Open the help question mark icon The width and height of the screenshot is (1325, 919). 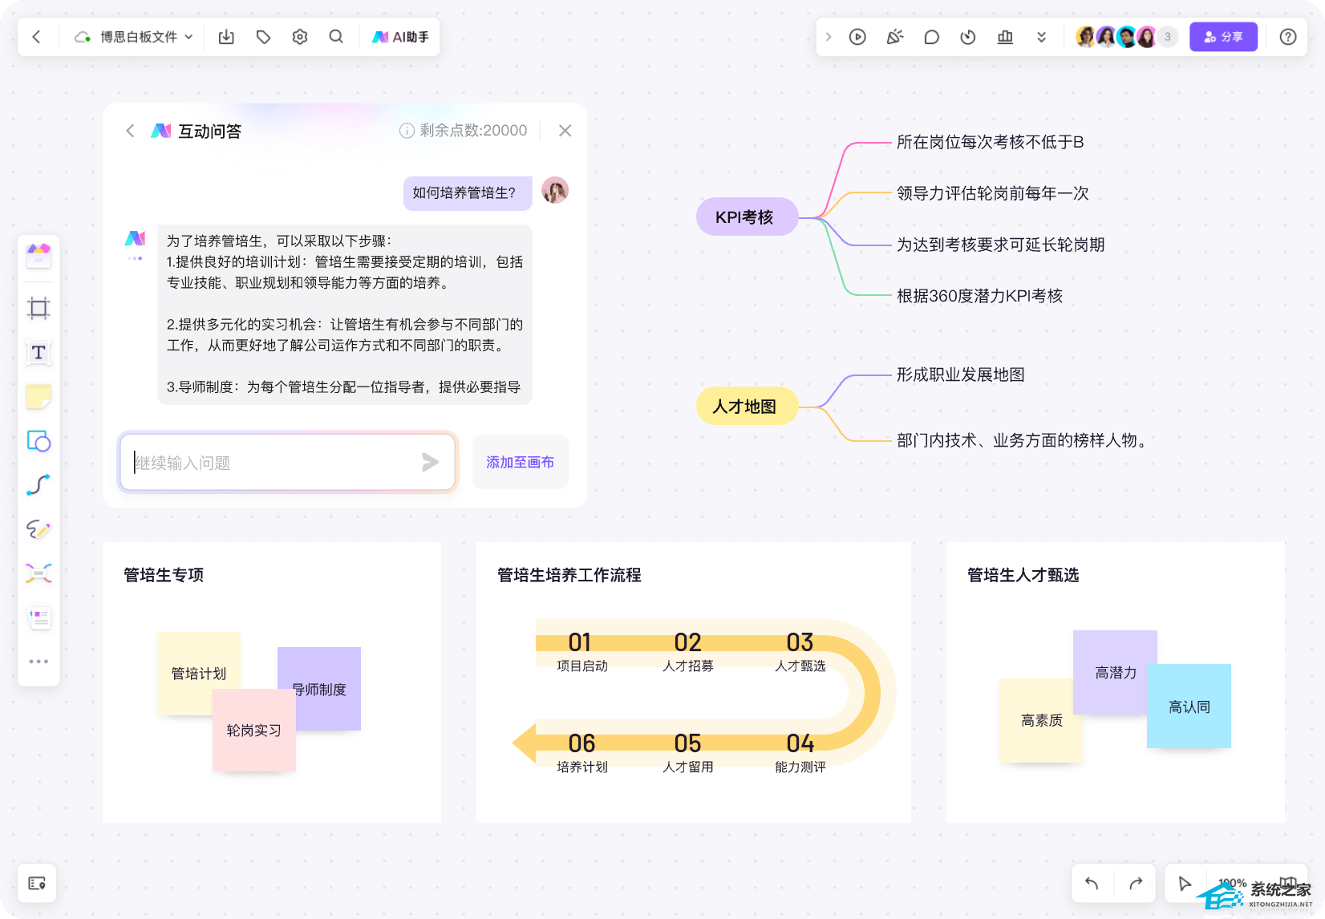point(1288,37)
